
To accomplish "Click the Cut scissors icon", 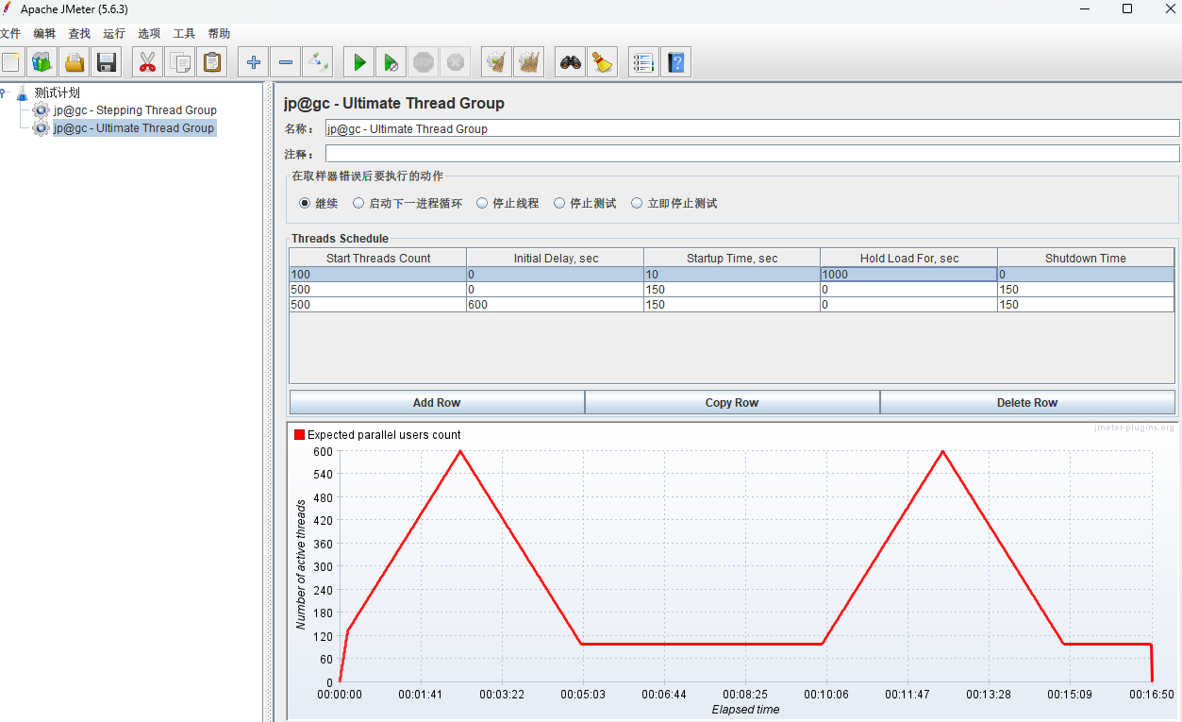I will click(x=147, y=62).
